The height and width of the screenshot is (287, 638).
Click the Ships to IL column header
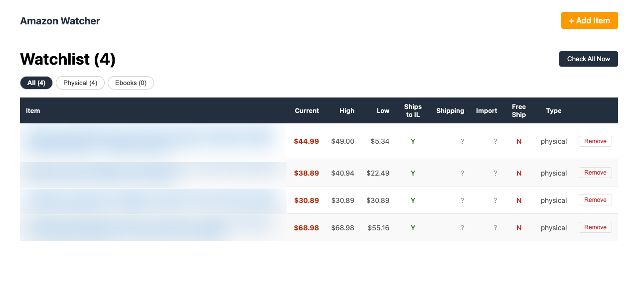click(x=413, y=110)
